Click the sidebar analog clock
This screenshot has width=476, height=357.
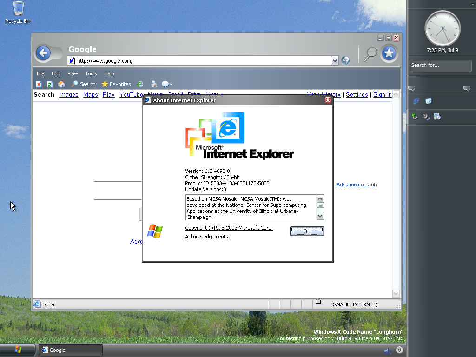pos(443,28)
